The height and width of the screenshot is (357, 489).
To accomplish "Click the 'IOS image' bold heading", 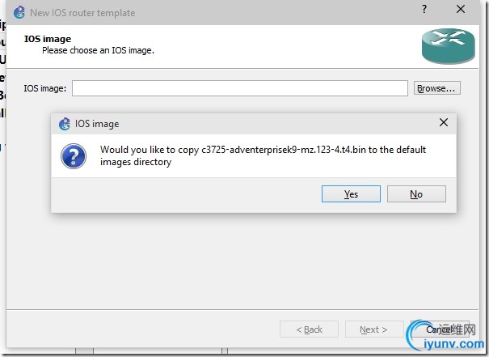I will 48,39.
